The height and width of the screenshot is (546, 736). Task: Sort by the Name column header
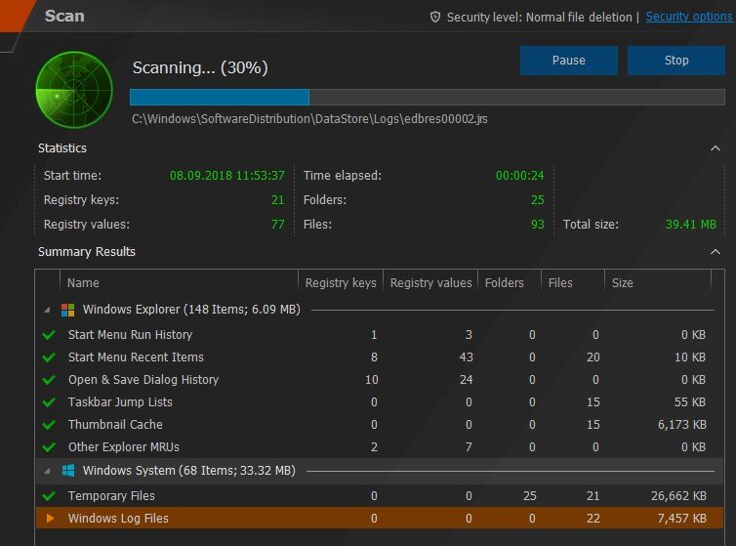179,283
